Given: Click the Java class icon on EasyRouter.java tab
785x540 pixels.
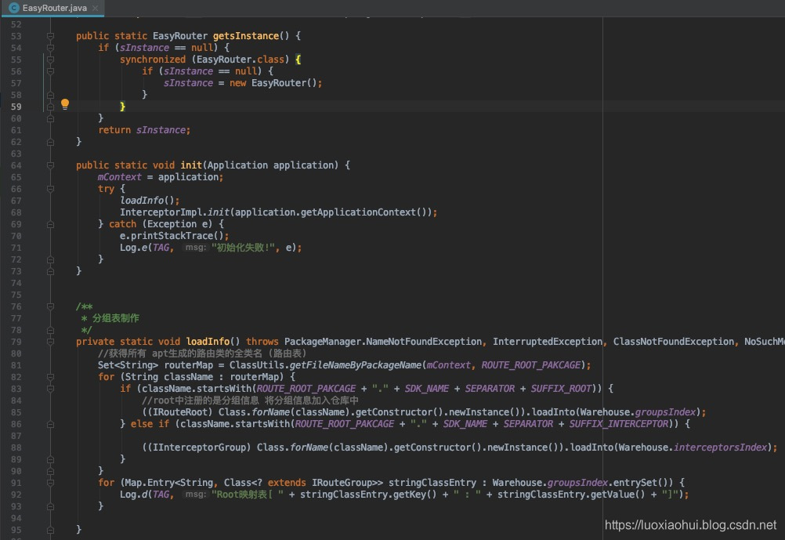Looking at the screenshot, I should (14, 8).
